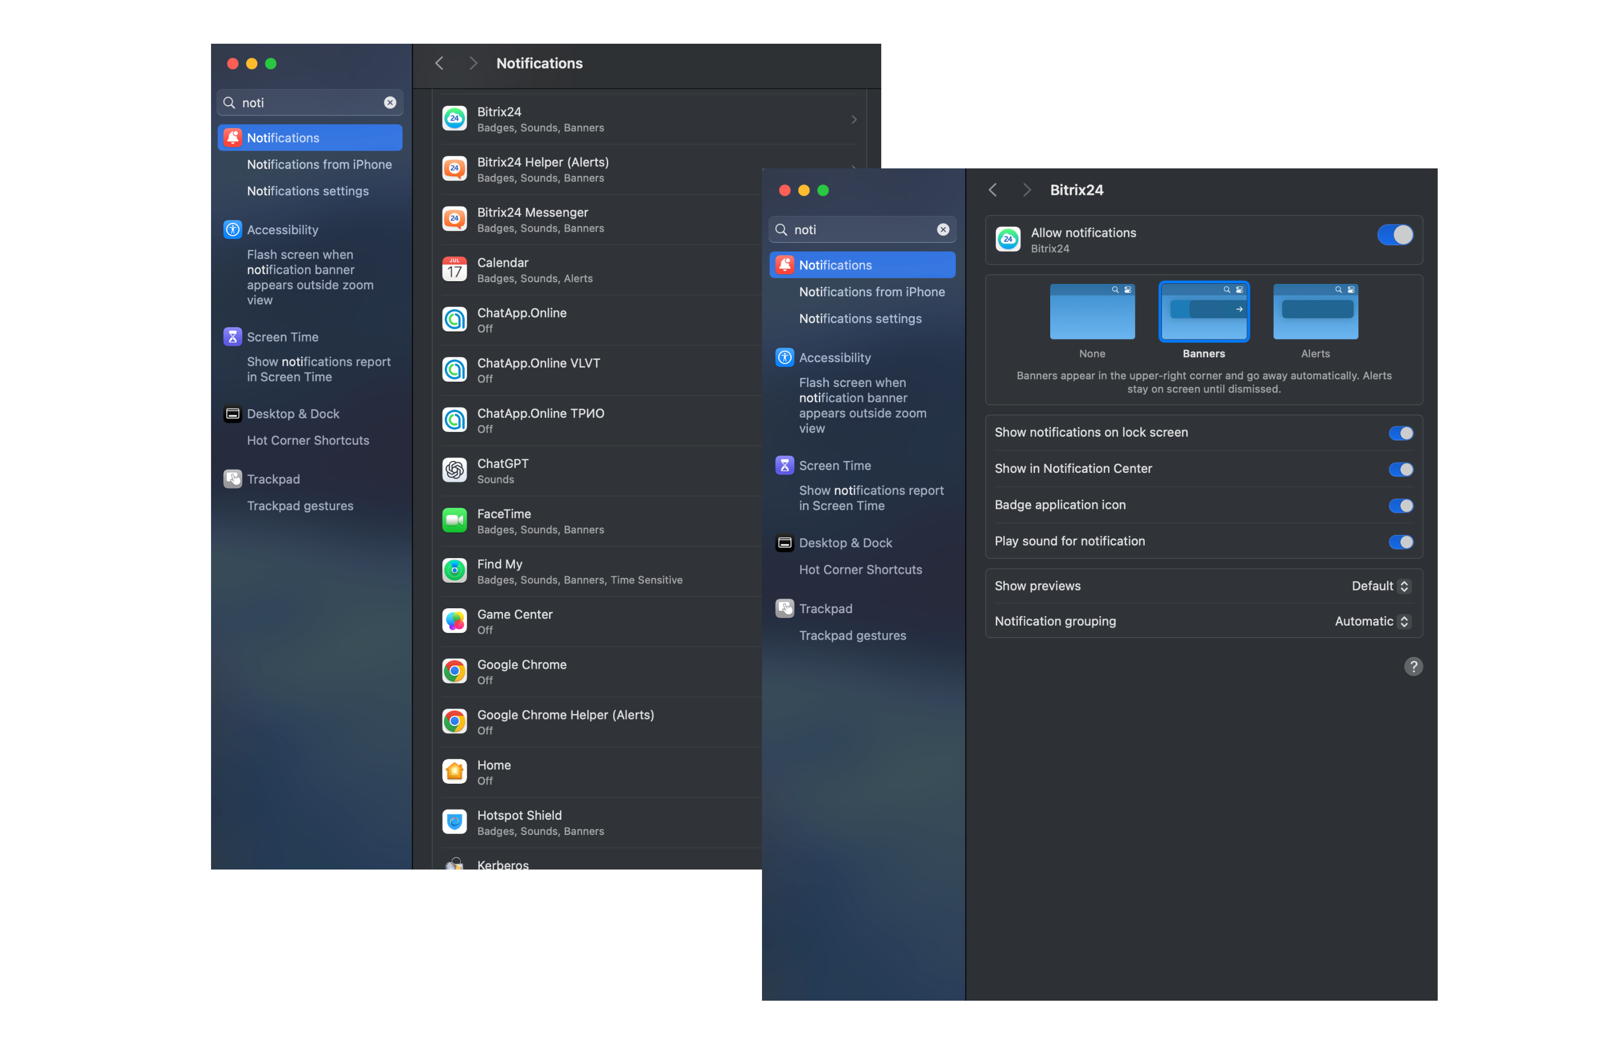Image resolution: width=1619 pixels, height=1039 pixels.
Task: Choose the Alerts notification style
Action: pyautogui.click(x=1316, y=312)
